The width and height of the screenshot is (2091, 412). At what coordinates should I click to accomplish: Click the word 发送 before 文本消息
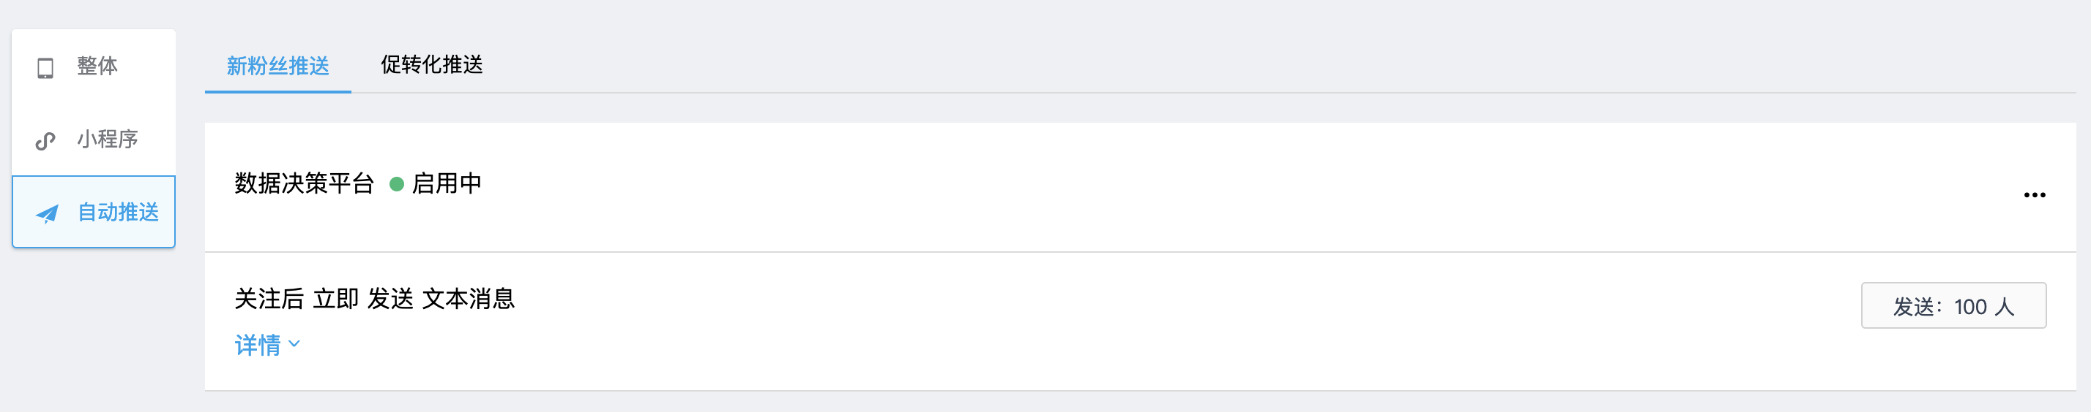(x=390, y=299)
